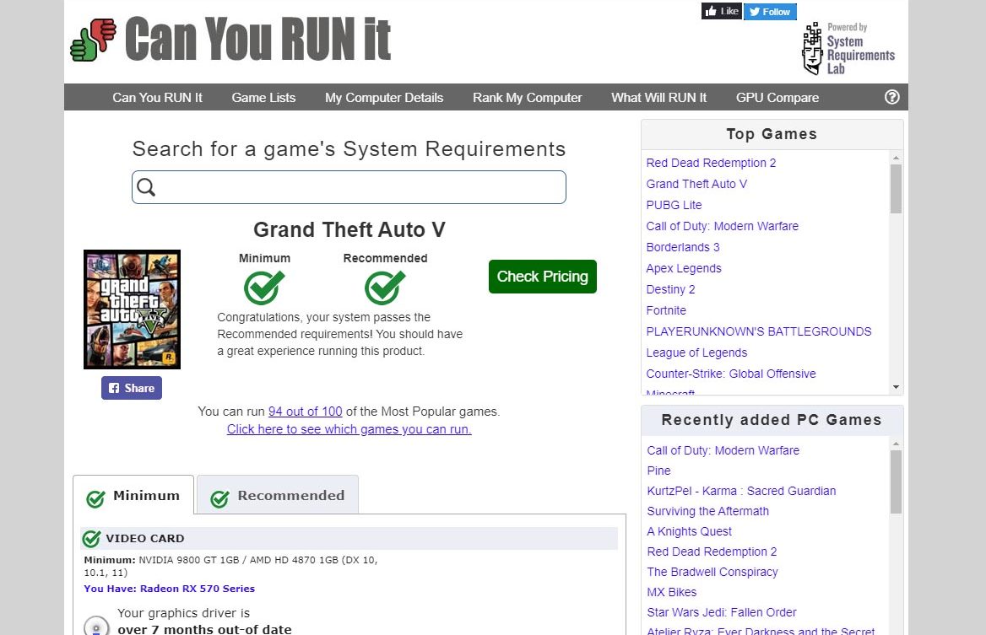Click the Minimum requirement checkmark icon
This screenshot has width=986, height=635.
(264, 287)
